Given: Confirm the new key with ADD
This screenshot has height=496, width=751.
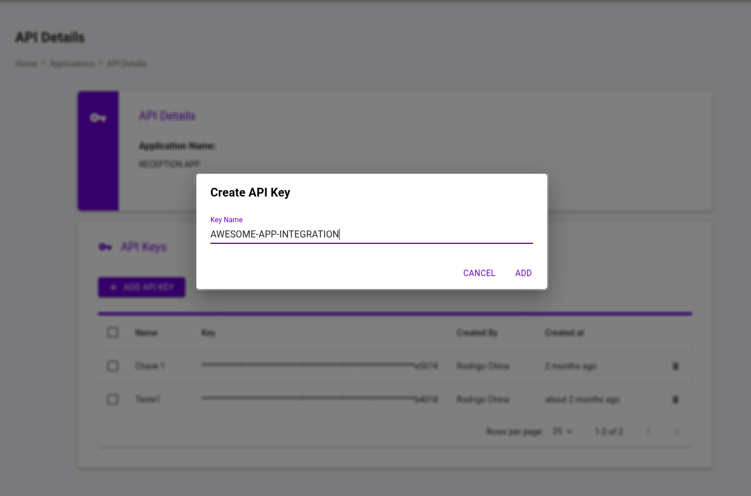Looking at the screenshot, I should point(523,273).
